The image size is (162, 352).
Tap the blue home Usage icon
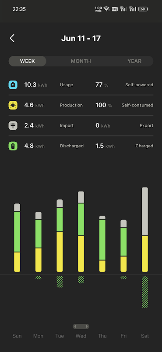pyautogui.click(x=13, y=85)
